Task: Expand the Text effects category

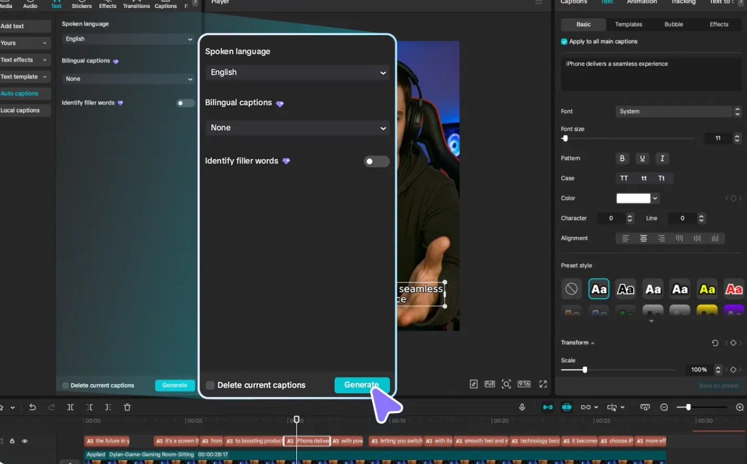Action: click(24, 60)
